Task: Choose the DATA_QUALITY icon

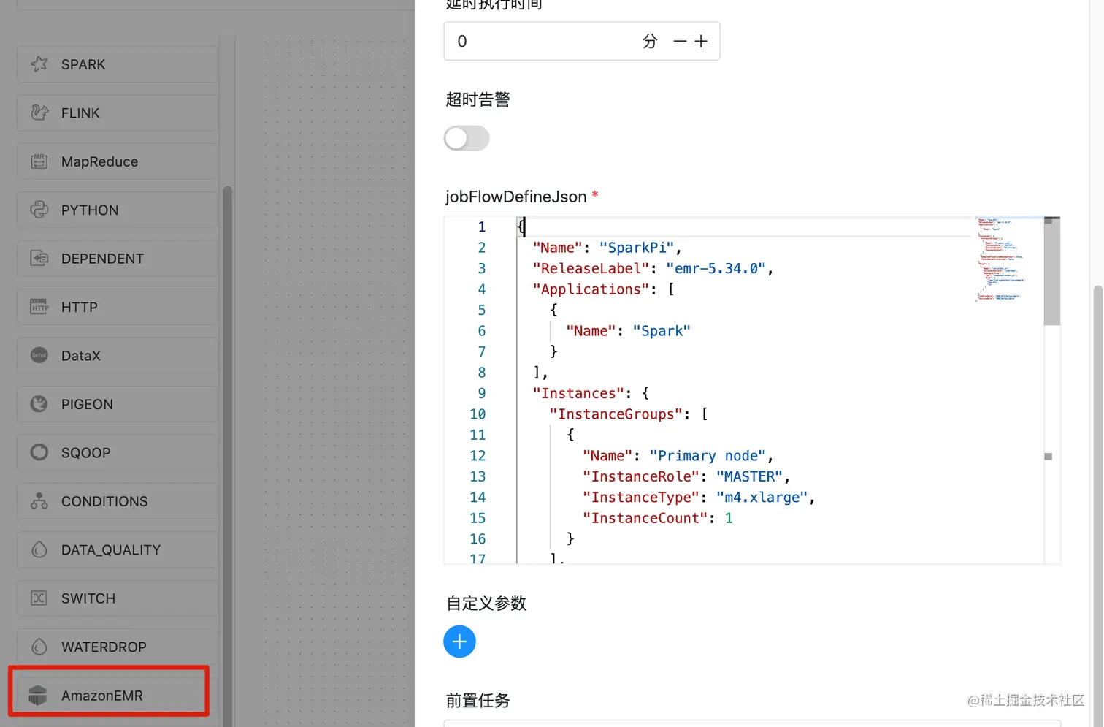Action: click(39, 549)
